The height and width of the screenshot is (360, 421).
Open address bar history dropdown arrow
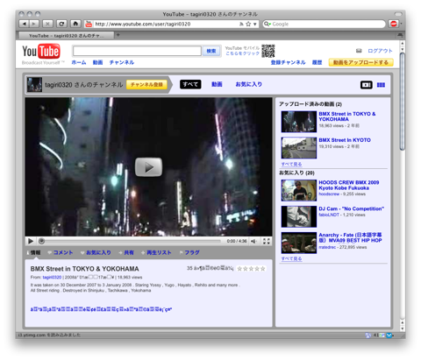[x=254, y=25]
